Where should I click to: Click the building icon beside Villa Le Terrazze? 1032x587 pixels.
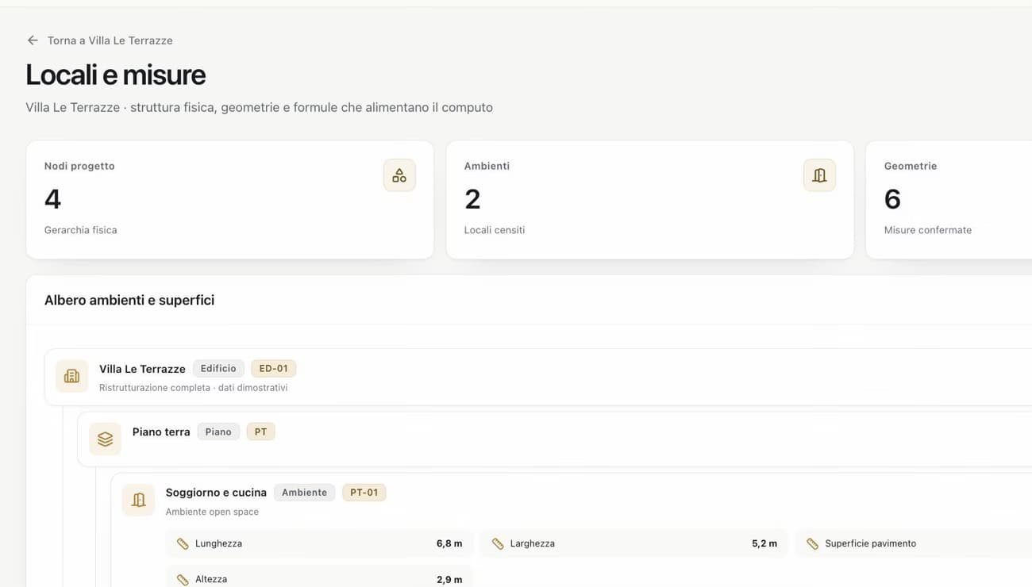pos(71,376)
